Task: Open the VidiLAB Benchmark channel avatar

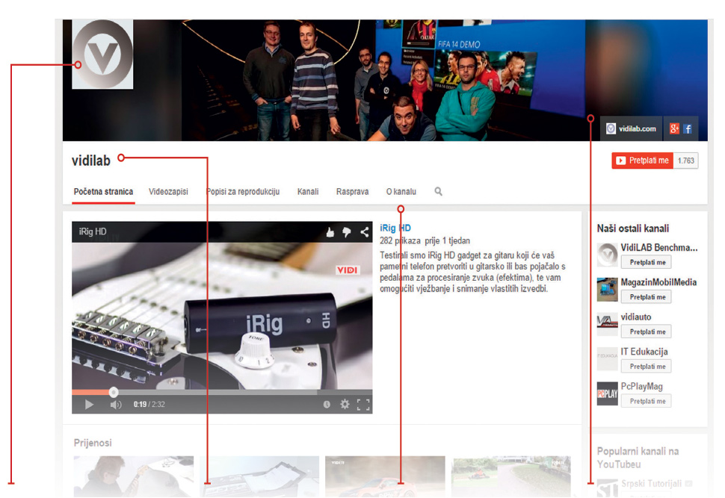Action: coord(607,255)
